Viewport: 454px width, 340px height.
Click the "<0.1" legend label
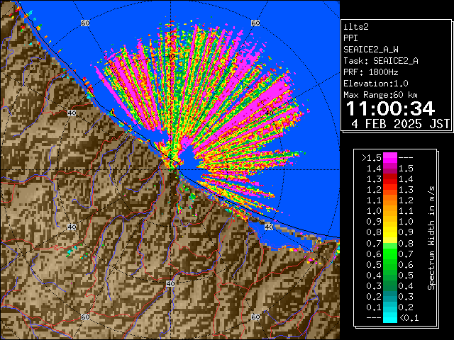click(x=409, y=318)
